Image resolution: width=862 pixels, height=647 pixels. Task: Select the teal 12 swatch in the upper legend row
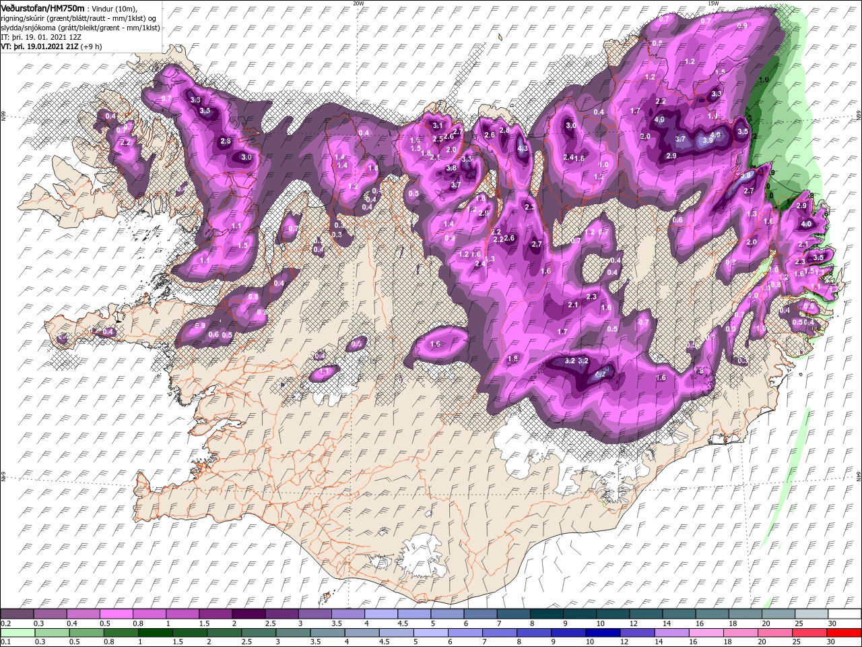point(645,614)
